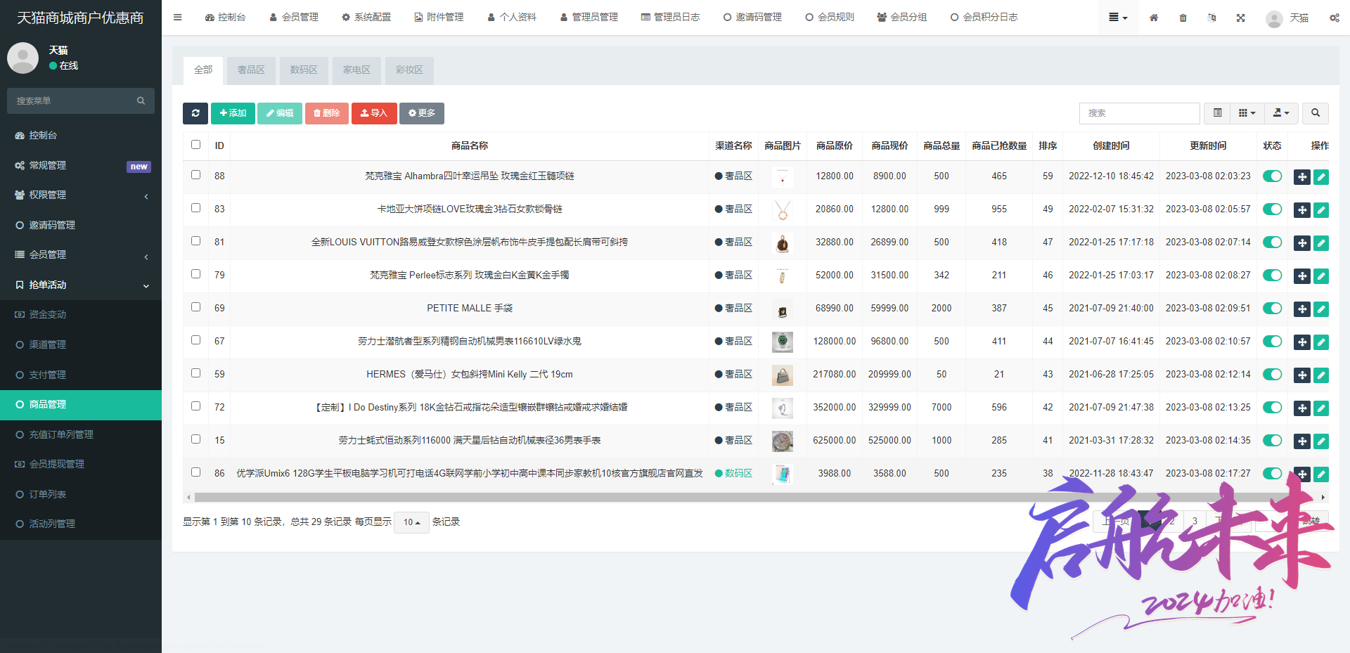This screenshot has width=1350, height=653.
Task: Toggle status switch for product ID 69
Action: [1273, 309]
